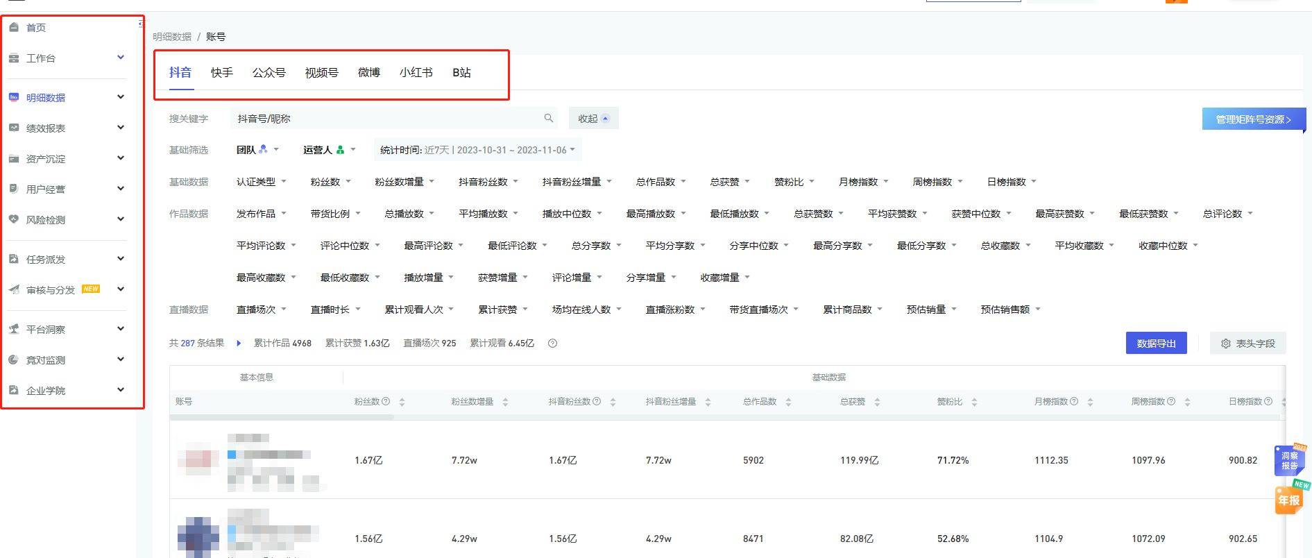This screenshot has width=1312, height=558.
Task: Switch to the 小红书 tab
Action: 416,72
